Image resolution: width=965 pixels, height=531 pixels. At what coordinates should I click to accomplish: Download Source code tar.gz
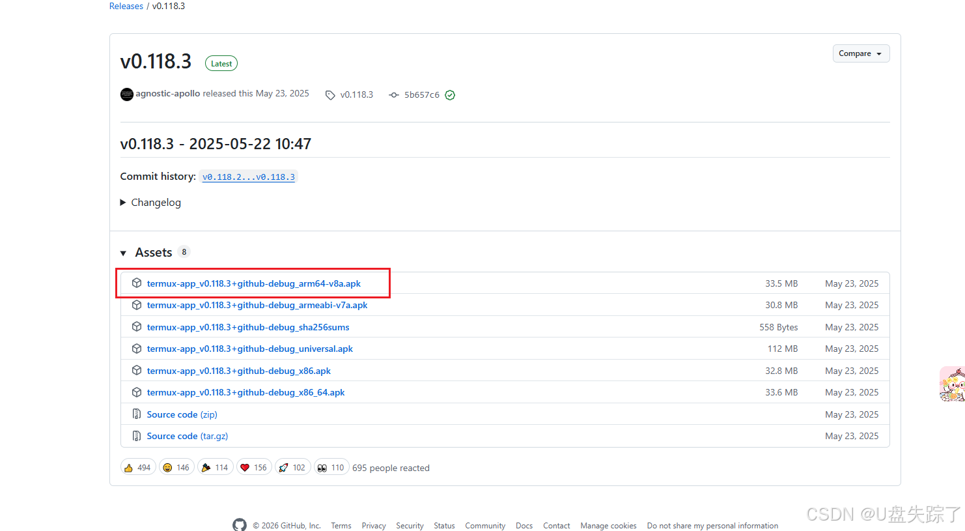coord(188,436)
